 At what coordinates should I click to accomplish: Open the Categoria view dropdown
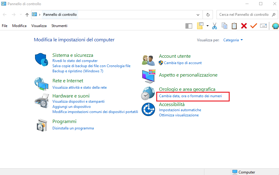(x=233, y=40)
